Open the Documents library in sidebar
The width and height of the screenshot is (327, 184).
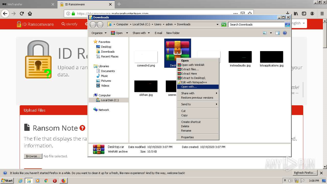pos(108,71)
